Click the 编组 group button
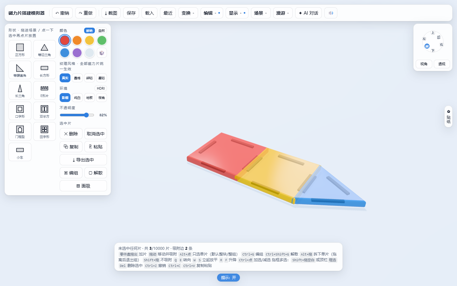 71,173
